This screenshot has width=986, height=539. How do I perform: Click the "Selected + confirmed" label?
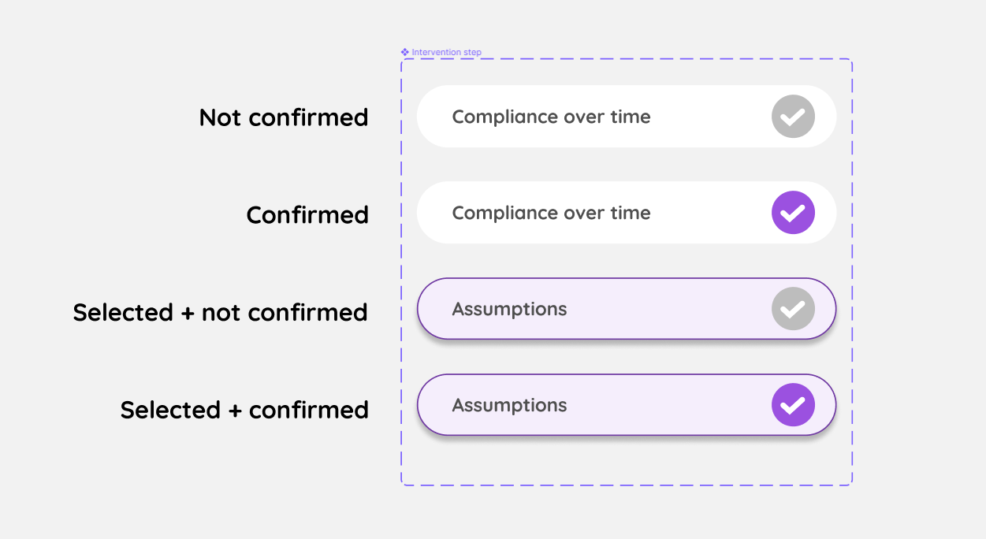click(x=244, y=411)
